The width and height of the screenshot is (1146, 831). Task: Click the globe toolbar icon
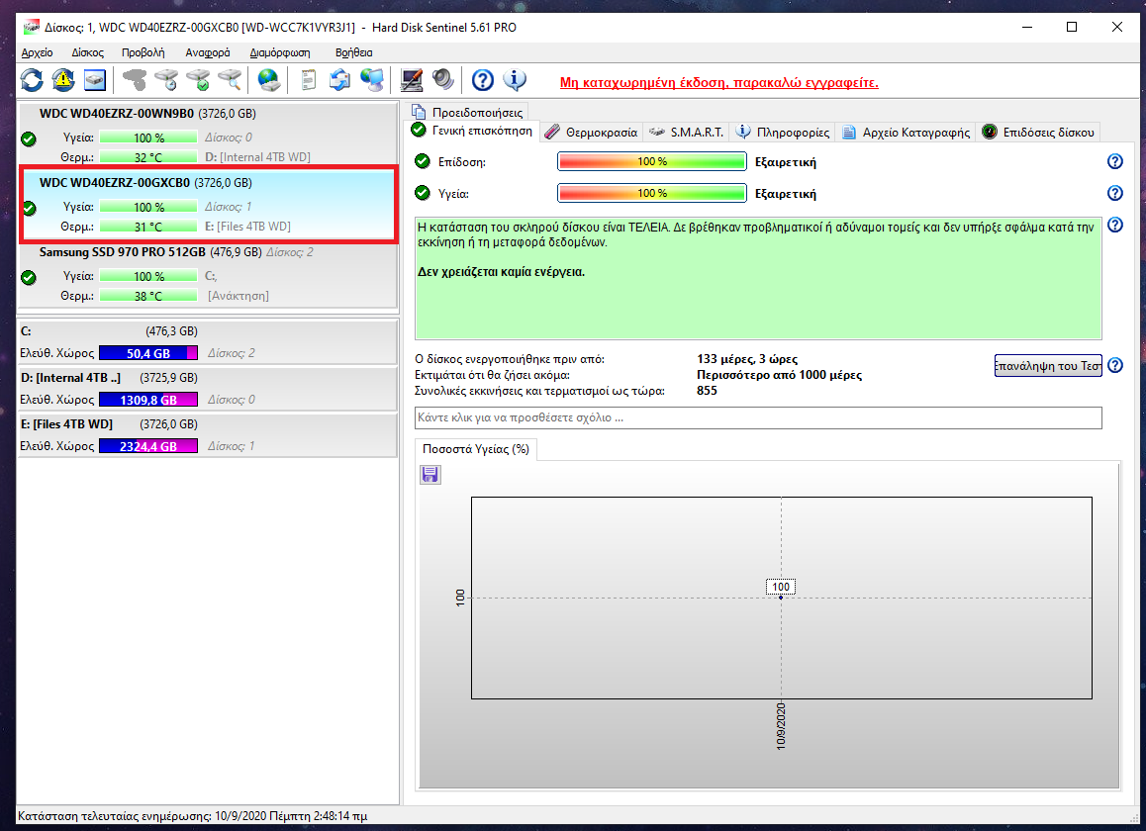pos(268,79)
